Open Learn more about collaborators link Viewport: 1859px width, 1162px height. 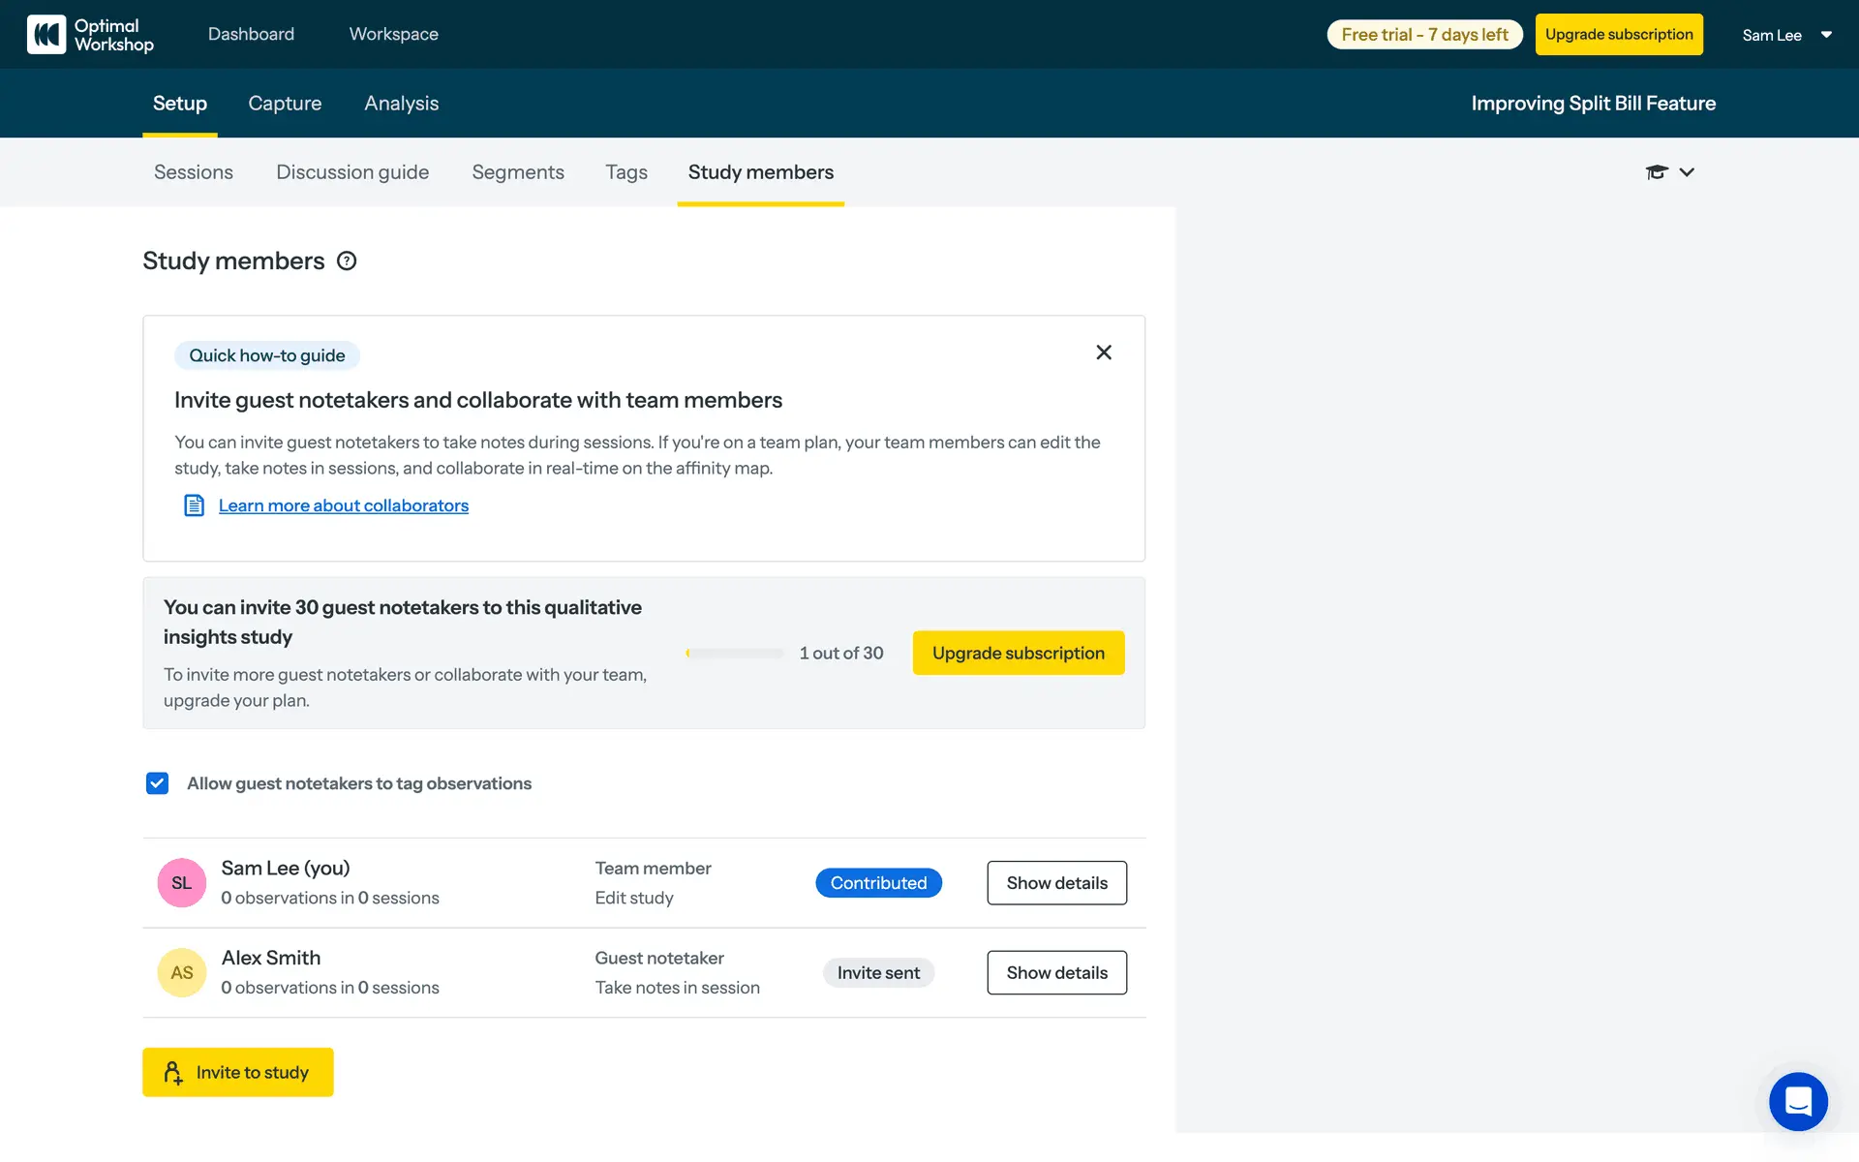(343, 505)
